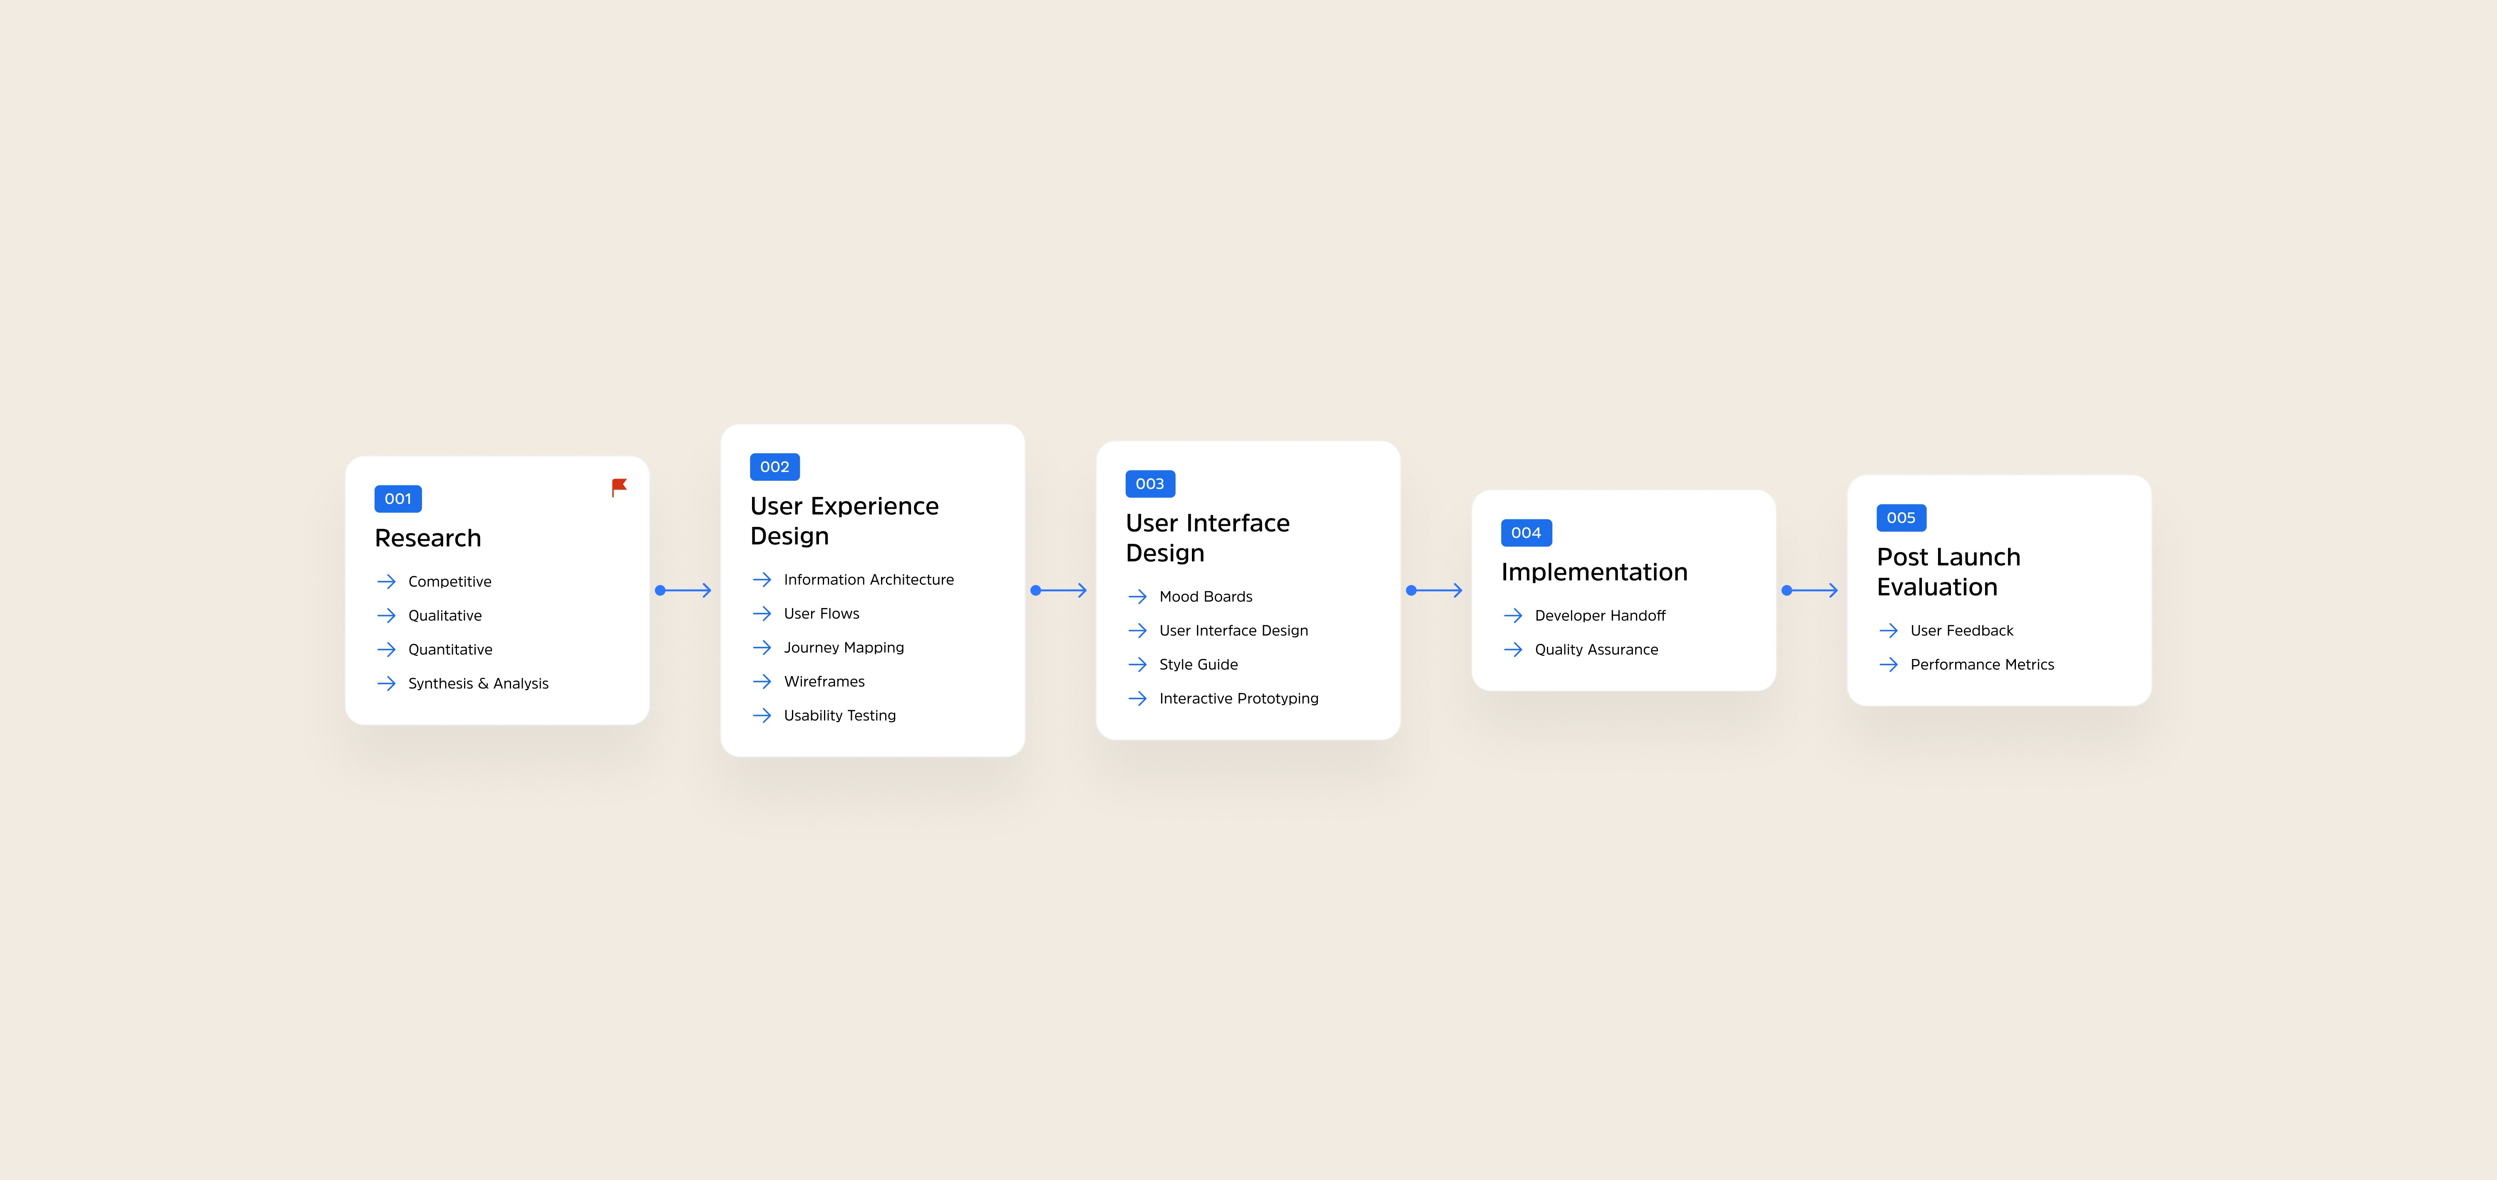2497x1180 pixels.
Task: Click the Quality Assurance item
Action: (1596, 650)
